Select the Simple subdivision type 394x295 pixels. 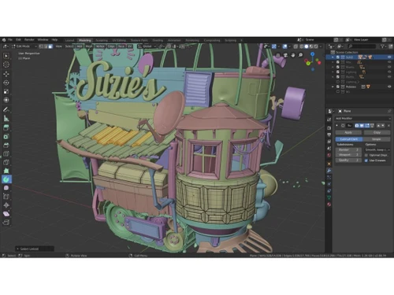point(377,139)
